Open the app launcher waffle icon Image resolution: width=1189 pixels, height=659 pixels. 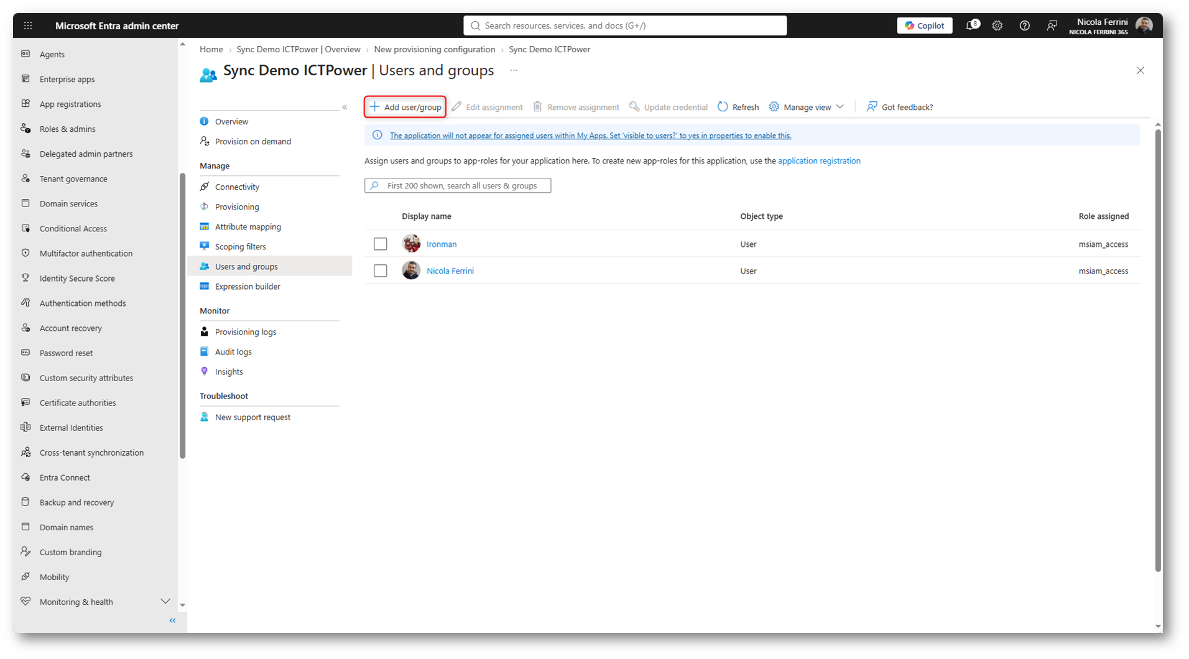point(28,25)
